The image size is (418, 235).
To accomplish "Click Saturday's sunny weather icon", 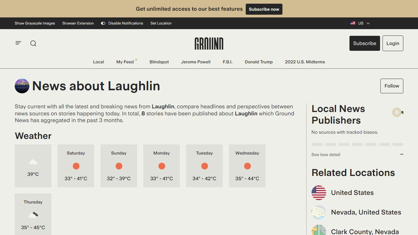I will pos(76,166).
